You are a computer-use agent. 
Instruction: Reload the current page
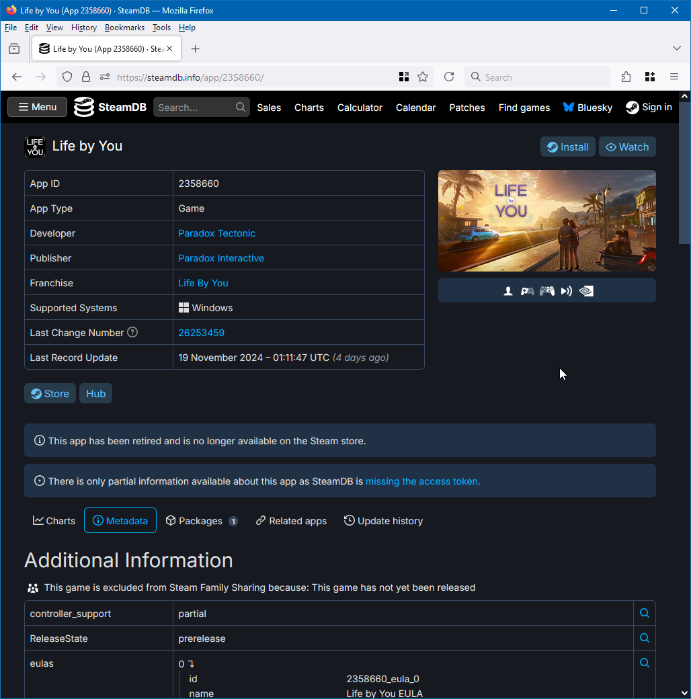[449, 77]
